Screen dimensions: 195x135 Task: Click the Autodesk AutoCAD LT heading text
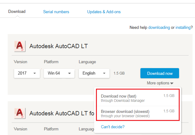click(59, 46)
